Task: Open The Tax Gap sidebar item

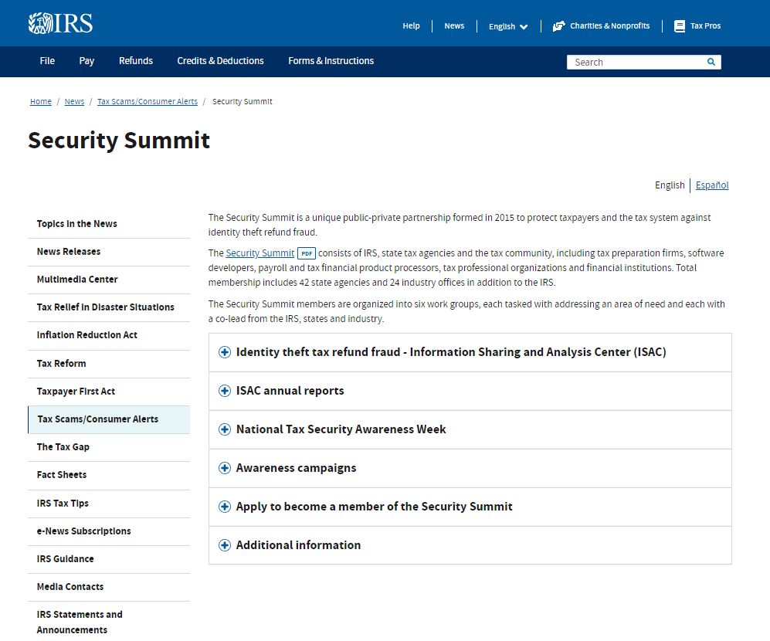Action: tap(109, 447)
